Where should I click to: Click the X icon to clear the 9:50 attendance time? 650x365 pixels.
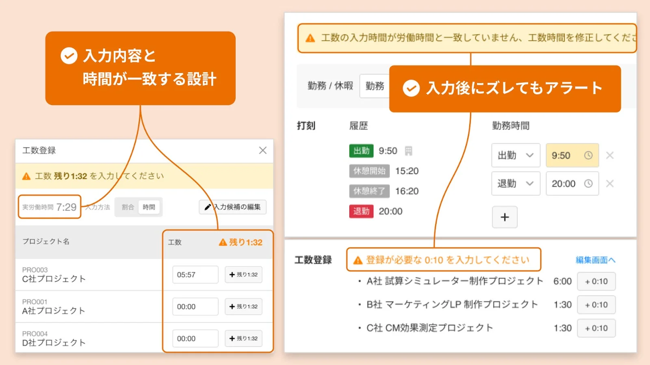[x=610, y=155]
